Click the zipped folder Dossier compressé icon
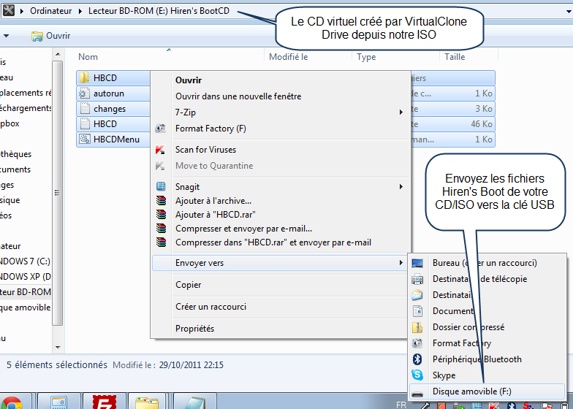The width and height of the screenshot is (573, 409). 417,327
